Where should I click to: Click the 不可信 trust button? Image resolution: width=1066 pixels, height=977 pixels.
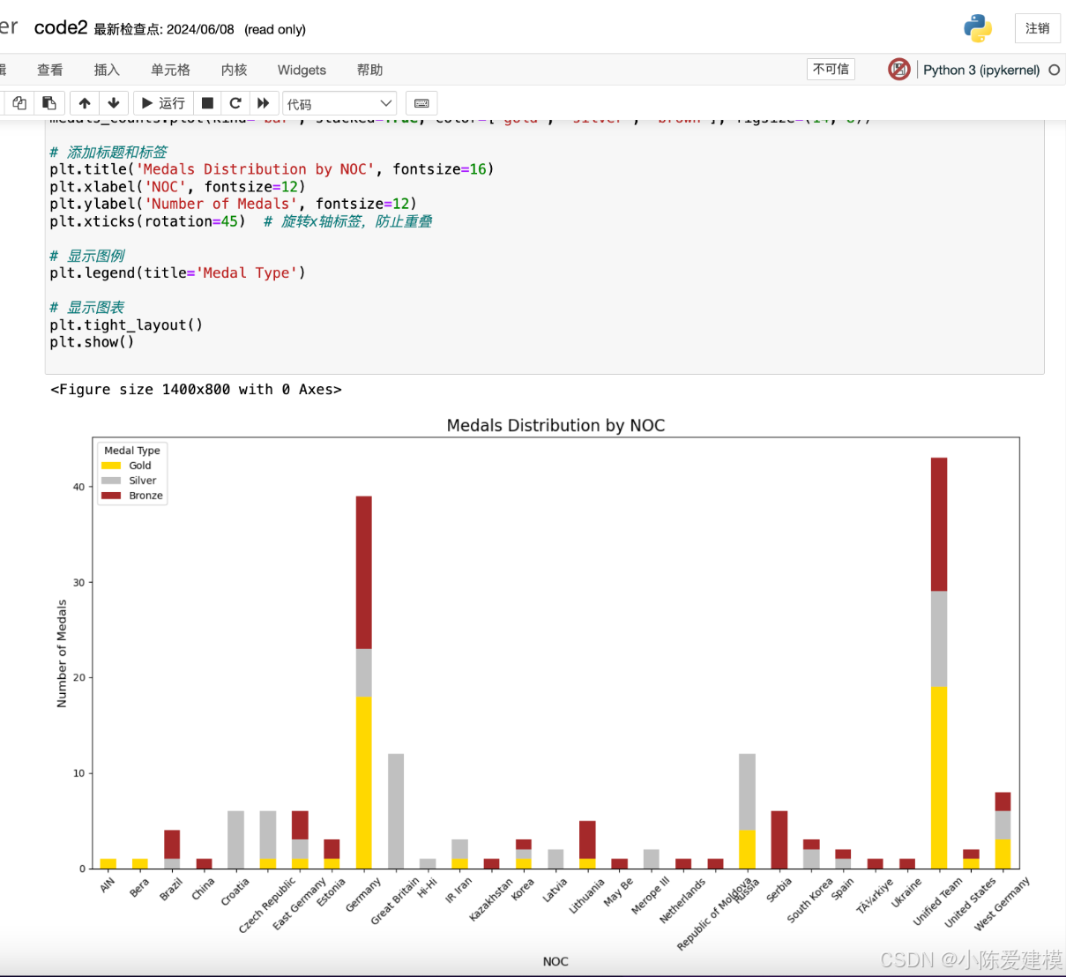coord(831,69)
